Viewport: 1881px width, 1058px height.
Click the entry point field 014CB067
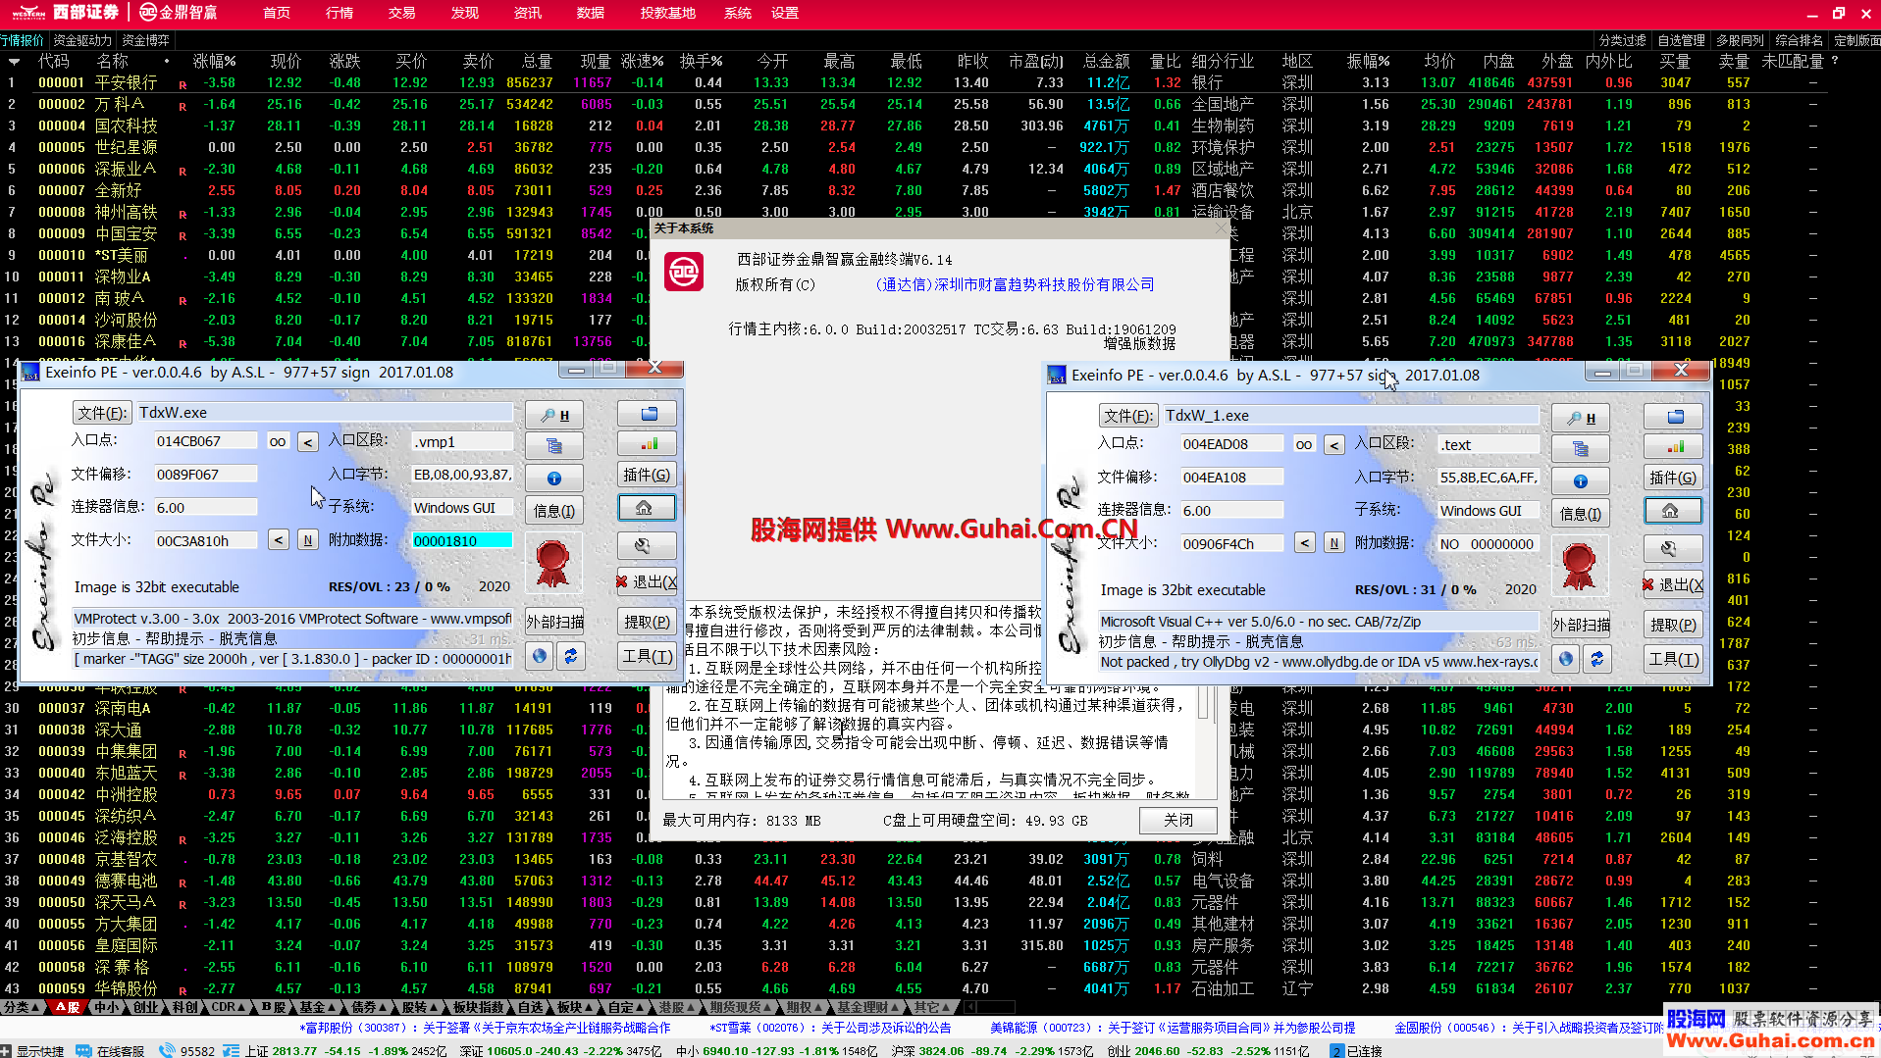tap(204, 441)
